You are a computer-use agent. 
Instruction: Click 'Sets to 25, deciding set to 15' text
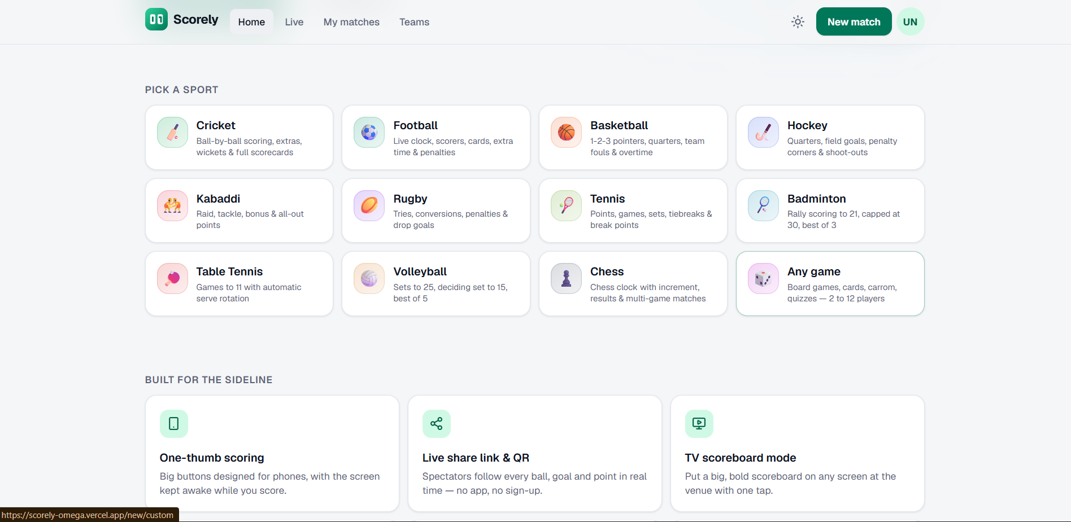451,293
